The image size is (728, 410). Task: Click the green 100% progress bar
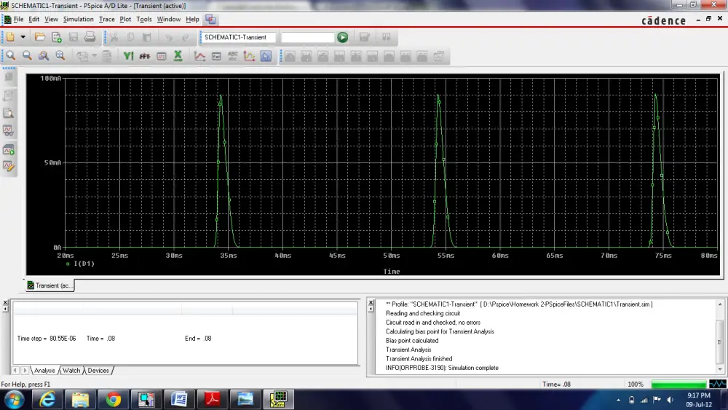(x=678, y=384)
